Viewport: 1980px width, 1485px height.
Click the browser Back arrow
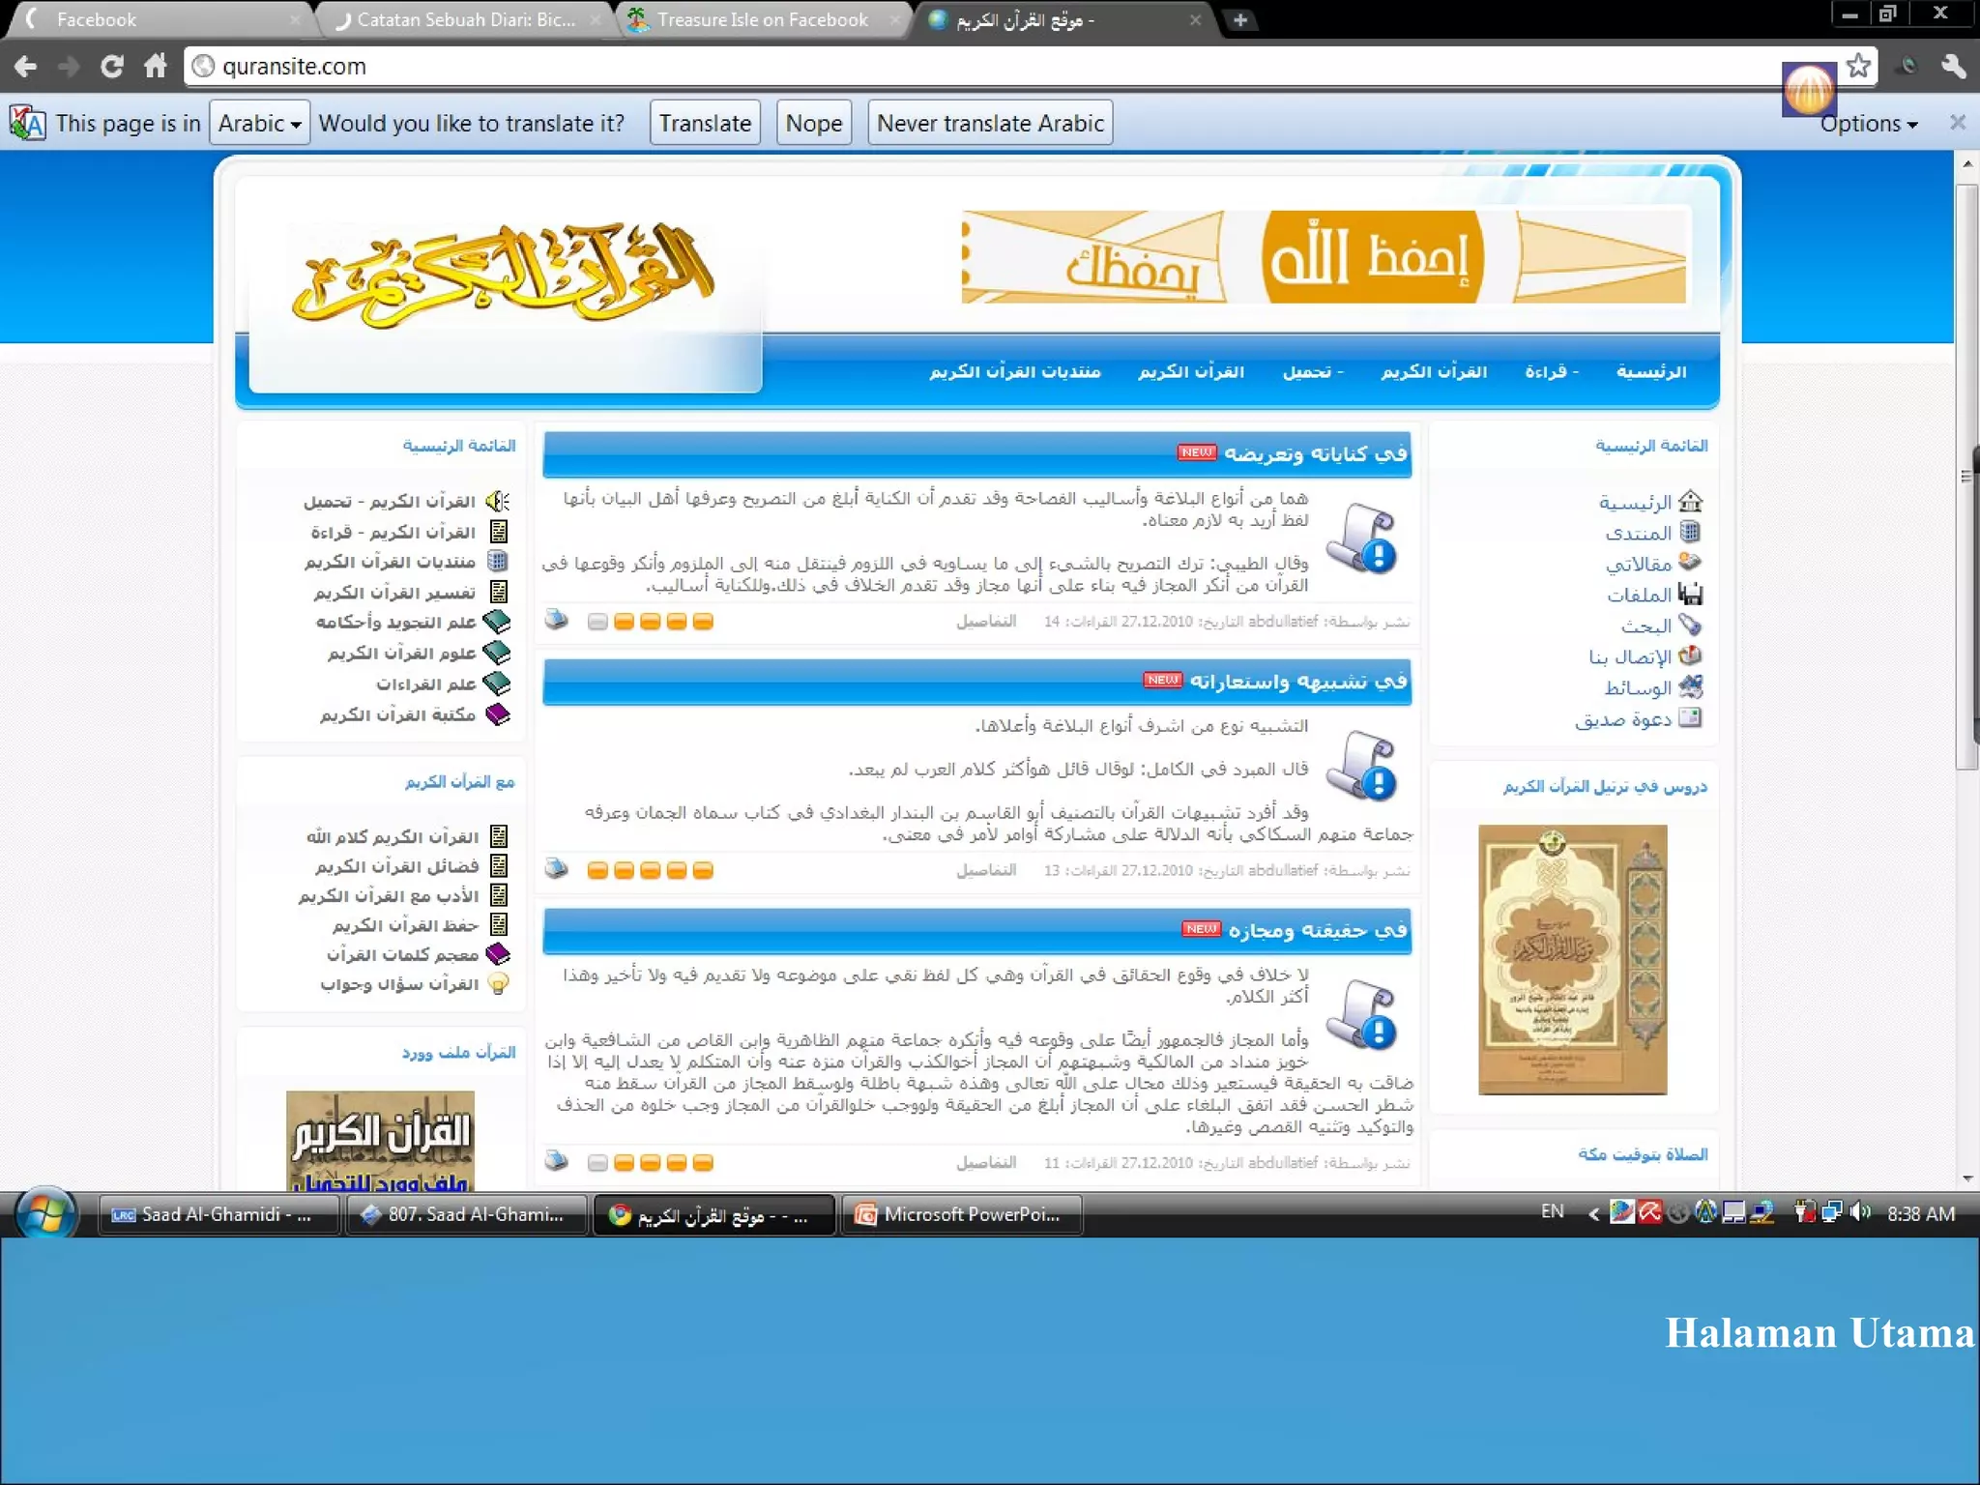tap(26, 66)
